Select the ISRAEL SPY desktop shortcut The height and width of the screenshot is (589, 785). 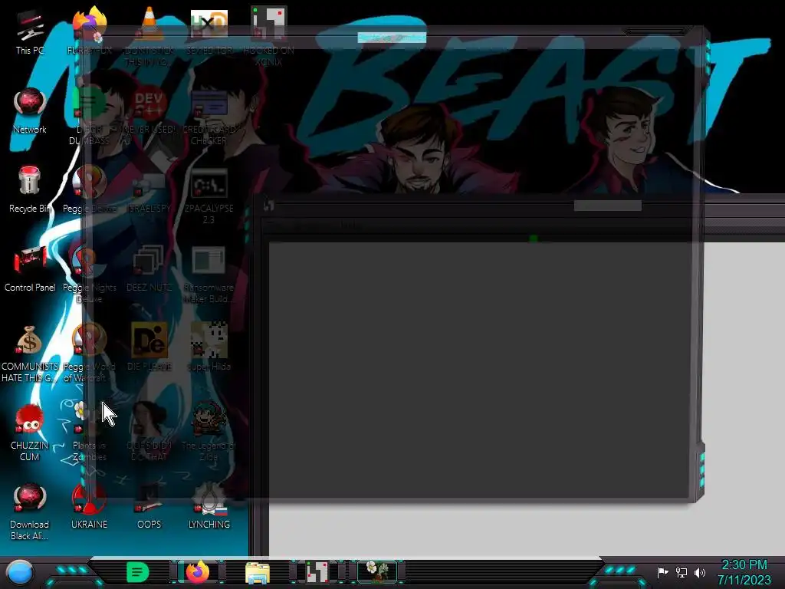point(149,190)
